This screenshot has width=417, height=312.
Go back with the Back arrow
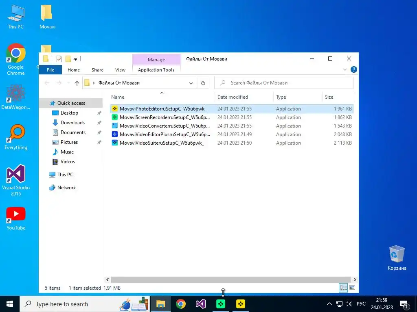tap(47, 83)
